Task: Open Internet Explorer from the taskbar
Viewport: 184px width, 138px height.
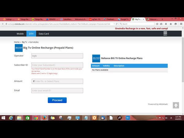Action: (11, 118)
